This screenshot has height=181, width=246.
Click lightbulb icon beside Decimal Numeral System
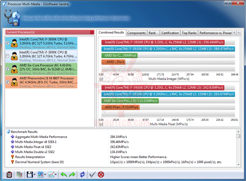[x=13, y=162]
